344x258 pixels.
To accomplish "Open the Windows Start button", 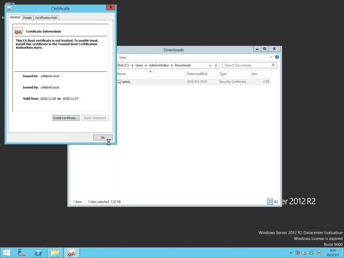I will [6, 253].
